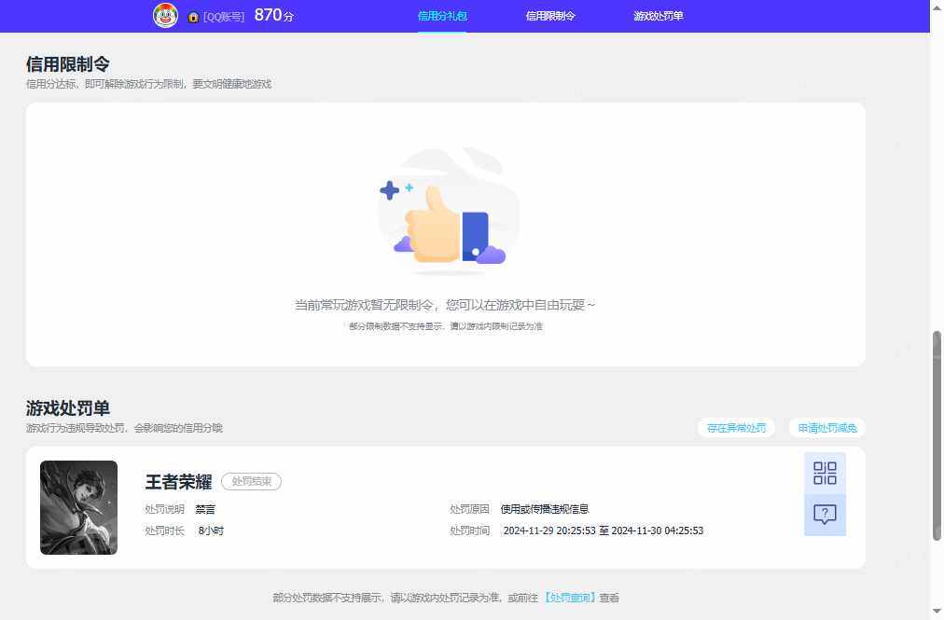
Task: Click the 王者荣耀 game thumbnail image
Action: [79, 507]
